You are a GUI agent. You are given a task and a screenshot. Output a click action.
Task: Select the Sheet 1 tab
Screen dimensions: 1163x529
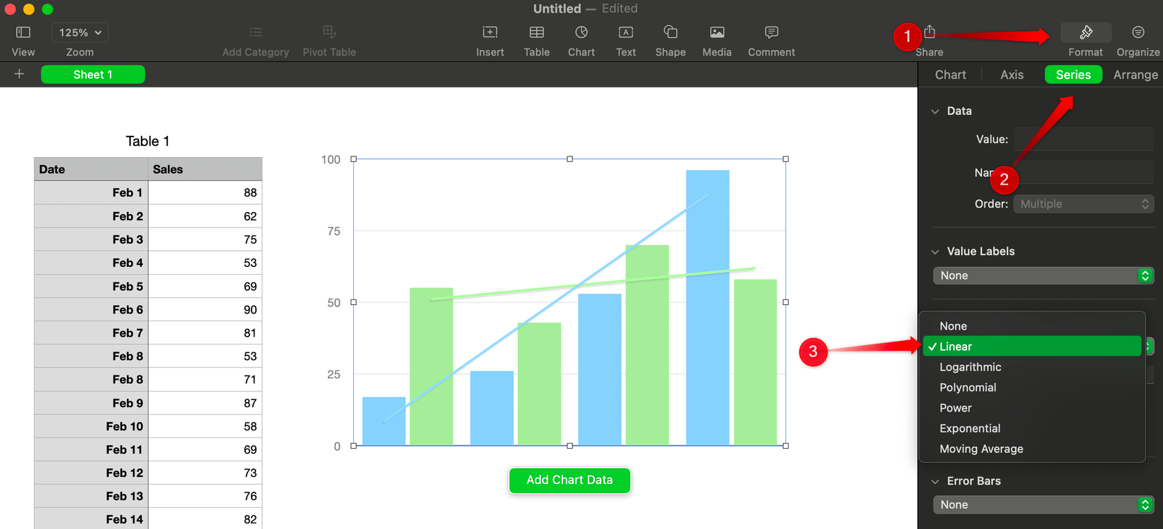pyautogui.click(x=93, y=75)
